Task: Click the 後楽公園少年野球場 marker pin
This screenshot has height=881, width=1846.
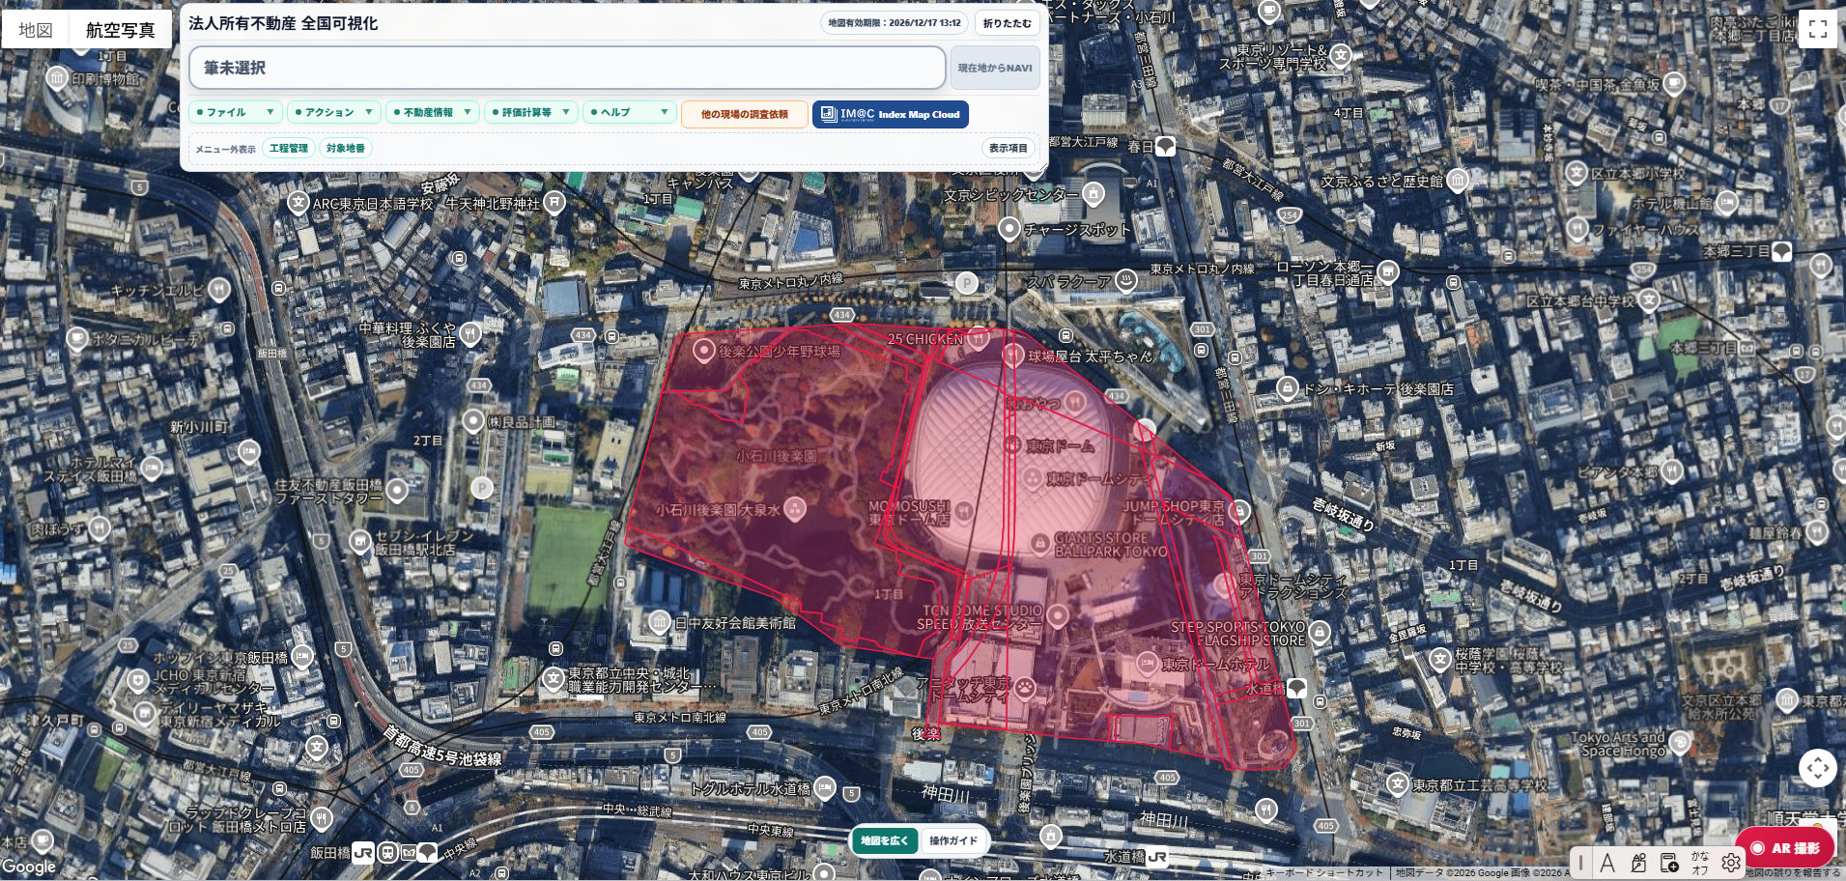Action: (x=704, y=350)
